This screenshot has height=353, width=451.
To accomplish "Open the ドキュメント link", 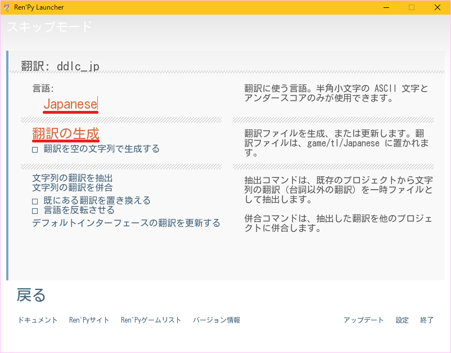I will (x=38, y=320).
